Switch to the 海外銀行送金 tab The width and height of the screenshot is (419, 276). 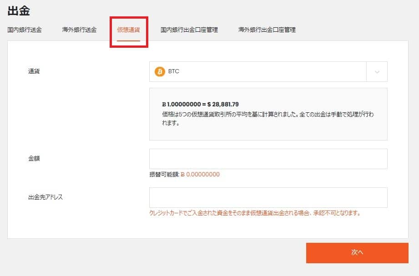point(79,30)
